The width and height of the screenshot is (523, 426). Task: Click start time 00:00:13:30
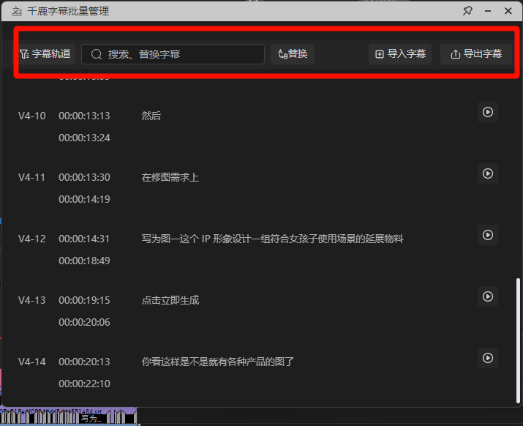84,177
